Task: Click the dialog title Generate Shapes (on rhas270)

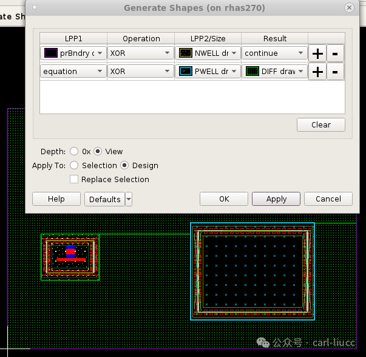Action: click(x=194, y=8)
